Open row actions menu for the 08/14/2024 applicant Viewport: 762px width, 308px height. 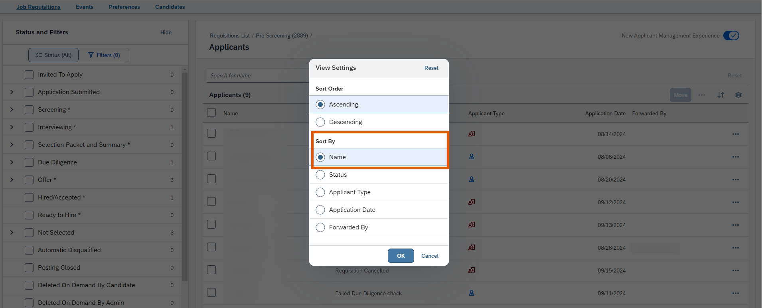coord(735,134)
